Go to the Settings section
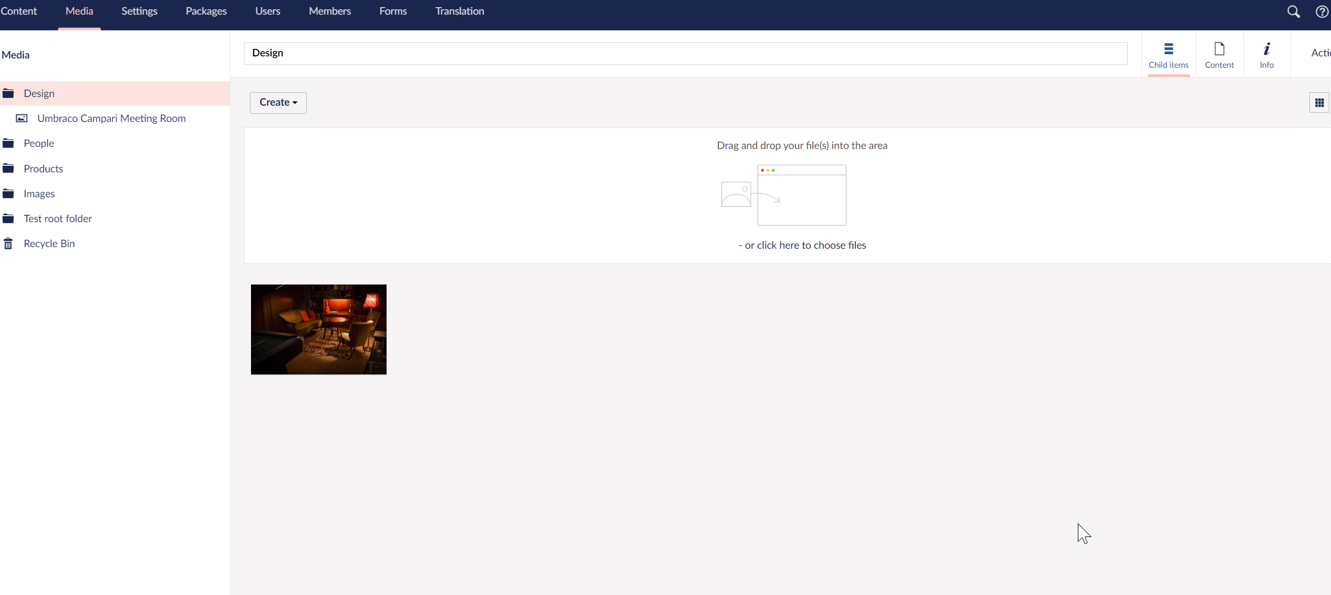Viewport: 1331px width, 595px height. (139, 11)
